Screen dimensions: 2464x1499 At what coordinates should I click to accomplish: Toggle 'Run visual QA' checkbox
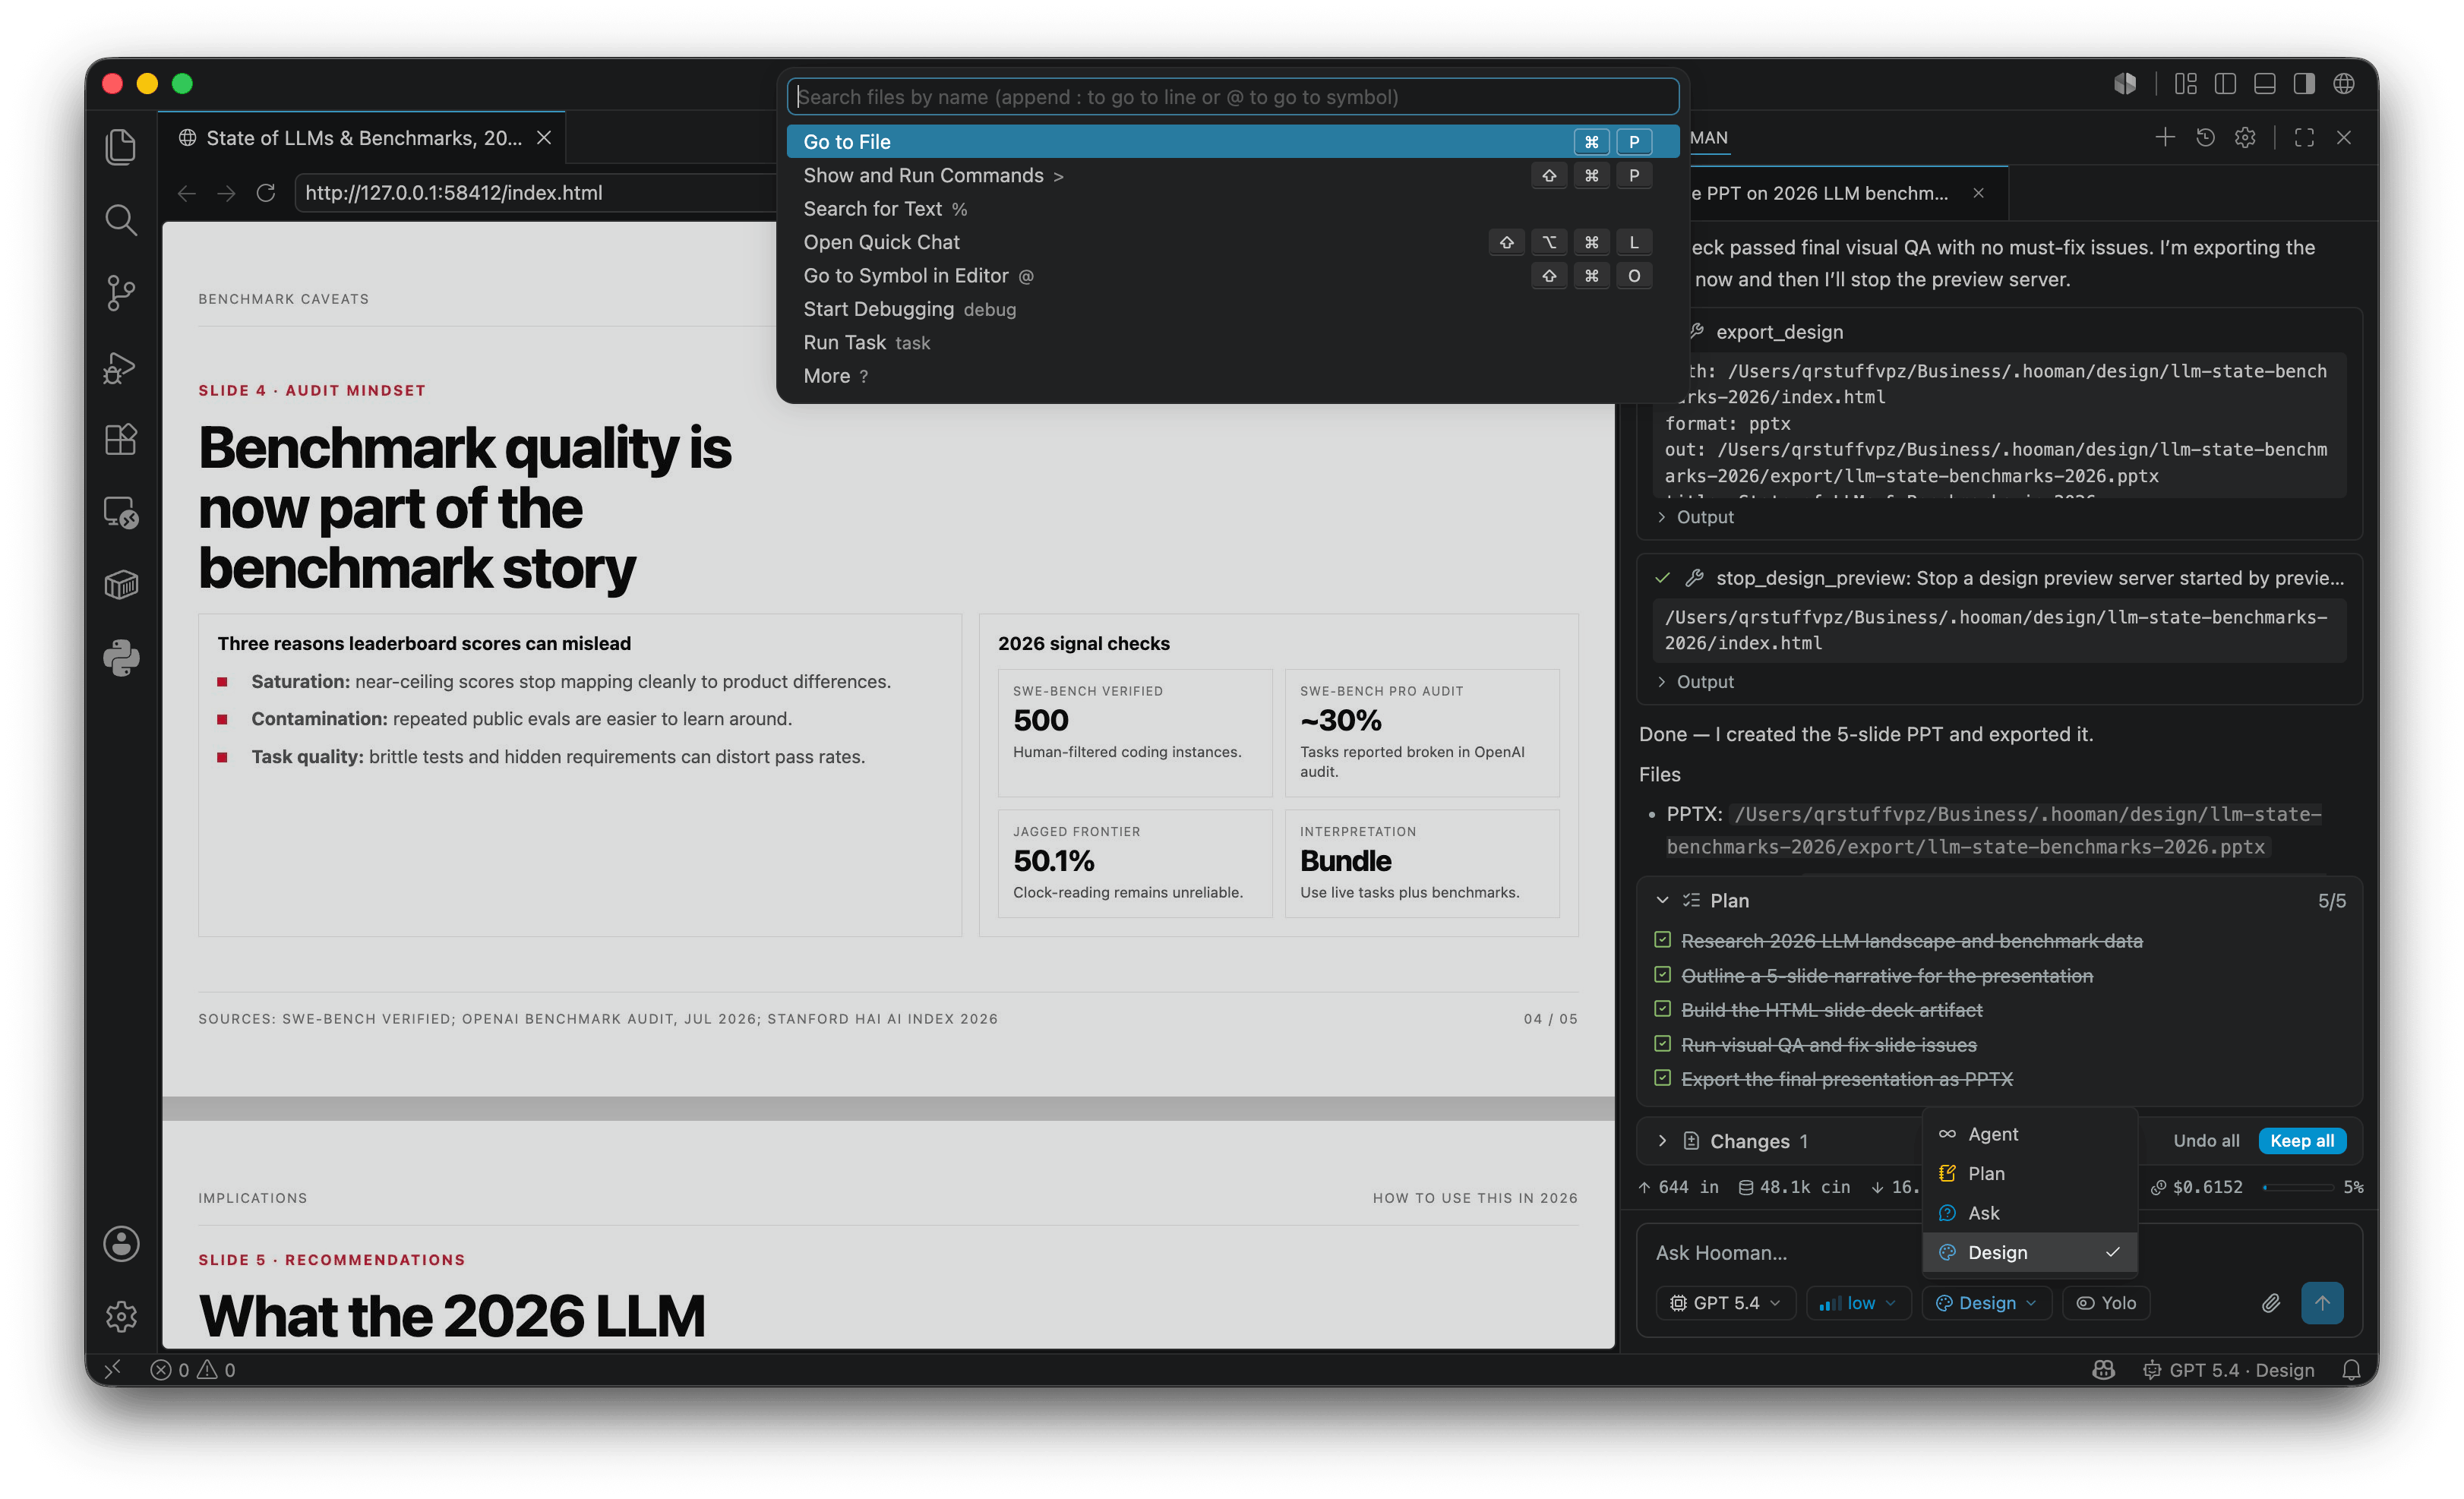1662,1044
